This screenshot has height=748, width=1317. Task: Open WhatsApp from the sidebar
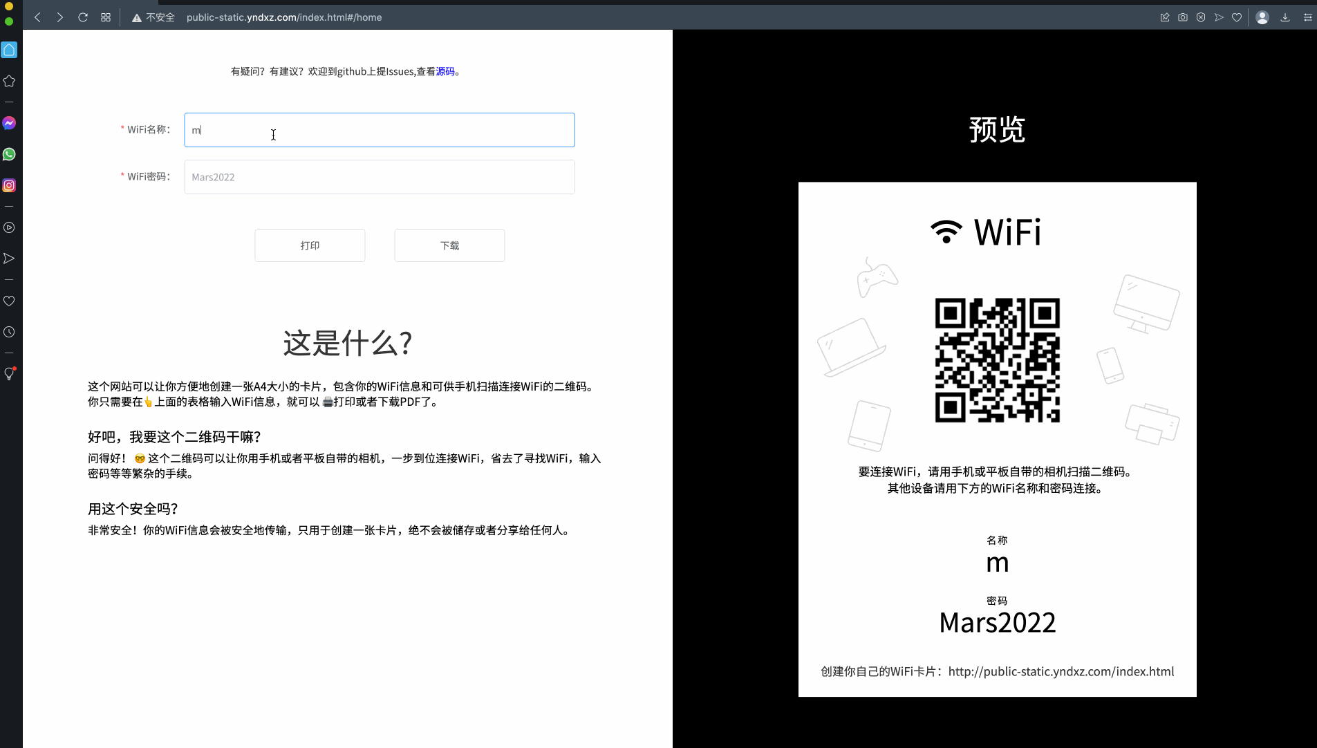[x=9, y=154]
